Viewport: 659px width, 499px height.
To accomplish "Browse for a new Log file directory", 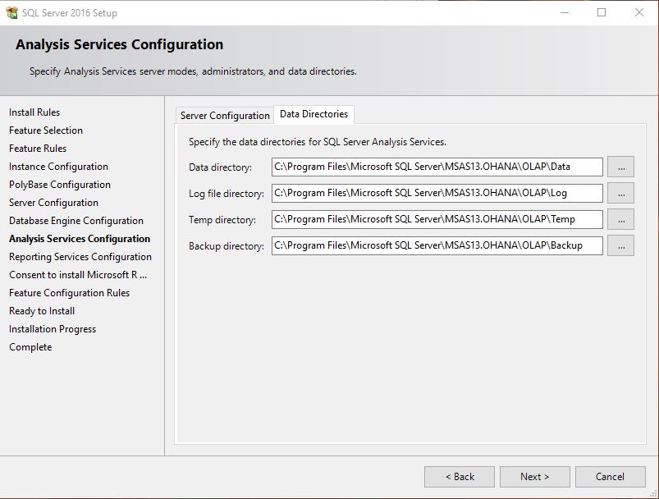I will (620, 193).
